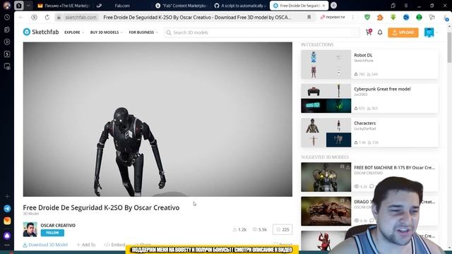Click the green shield extension icon
The height and width of the screenshot is (254, 452).
[367, 17]
